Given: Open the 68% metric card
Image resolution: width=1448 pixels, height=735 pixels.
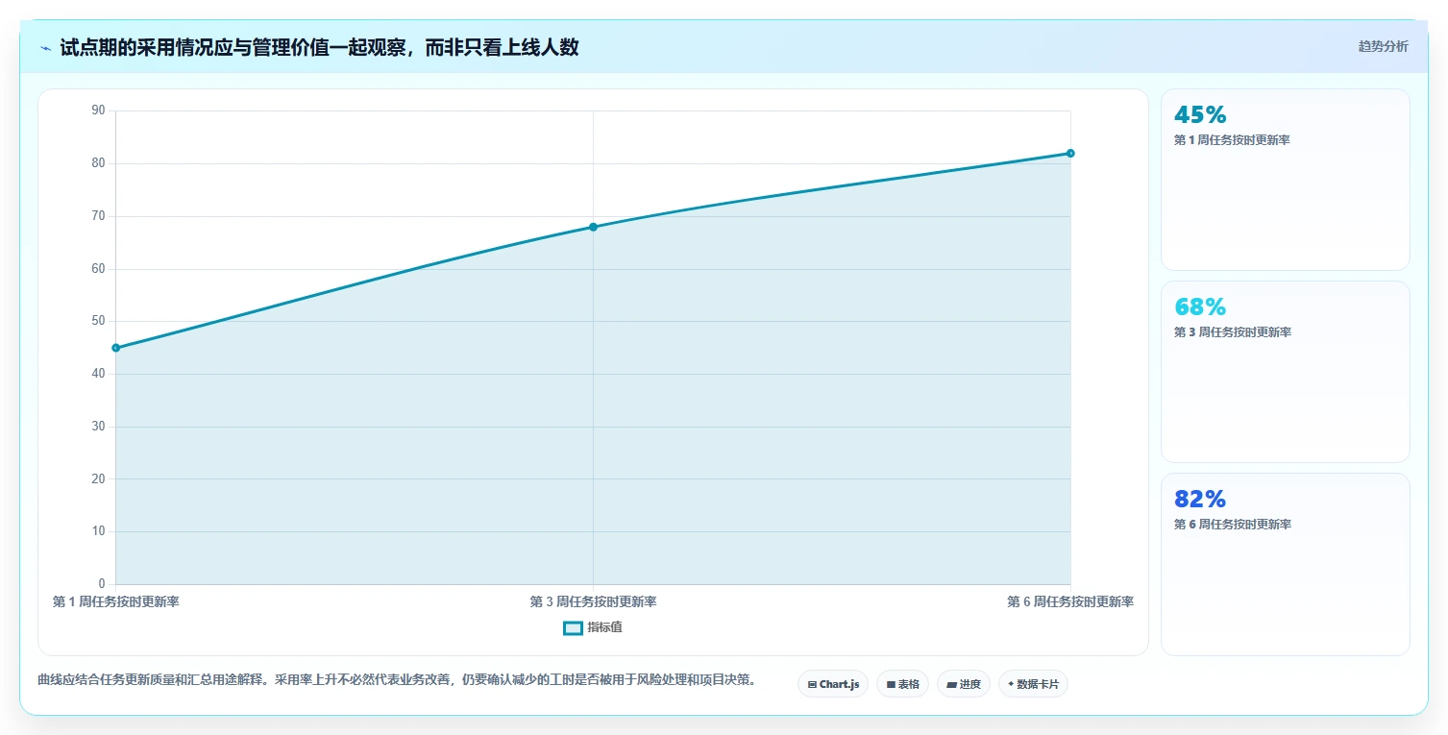Looking at the screenshot, I should [x=1286, y=372].
